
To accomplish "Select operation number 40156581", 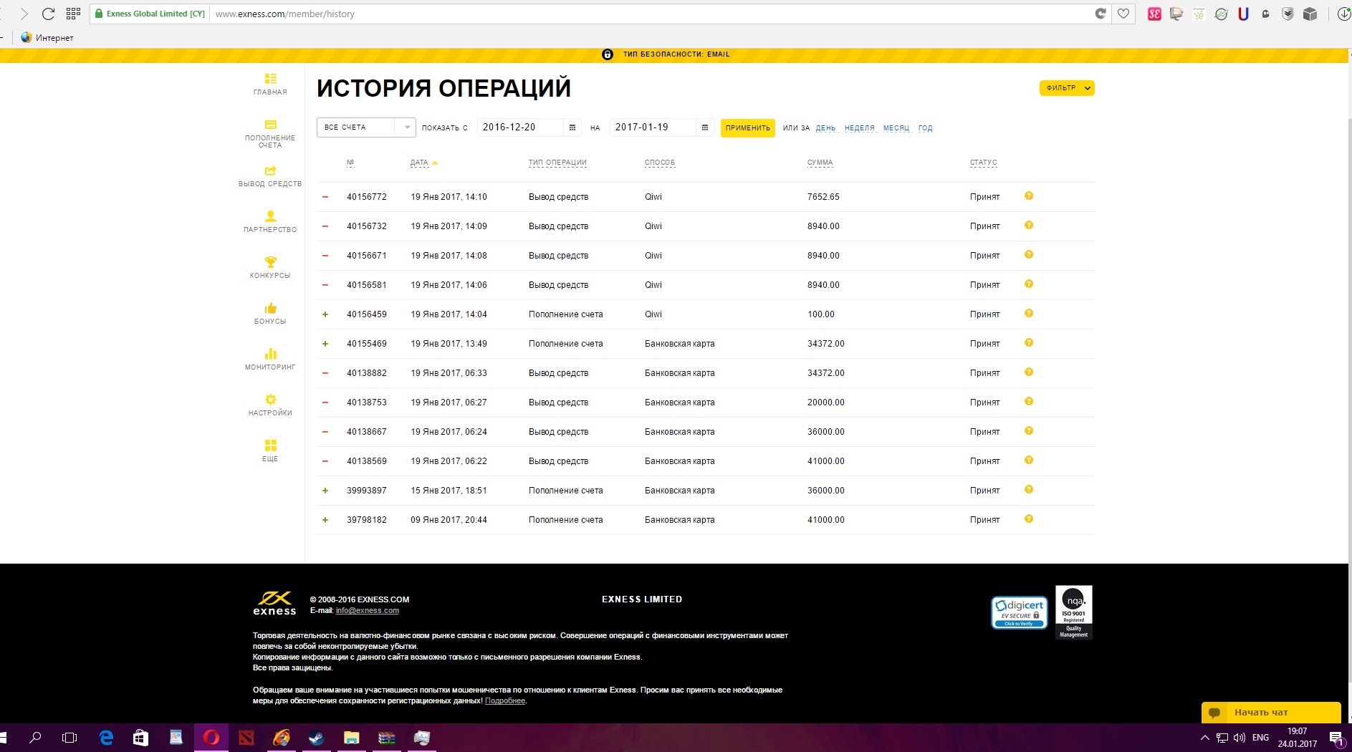I will (x=367, y=285).
